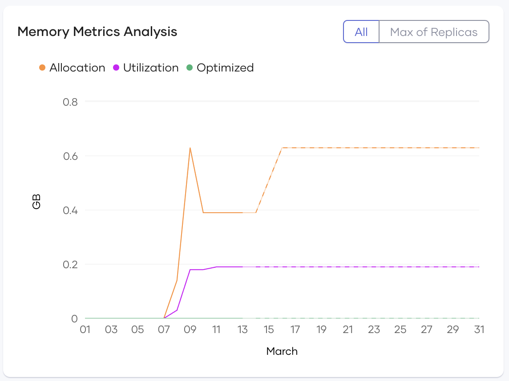Click the Allocation peak near March 09
The height and width of the screenshot is (381, 509).
pos(190,148)
